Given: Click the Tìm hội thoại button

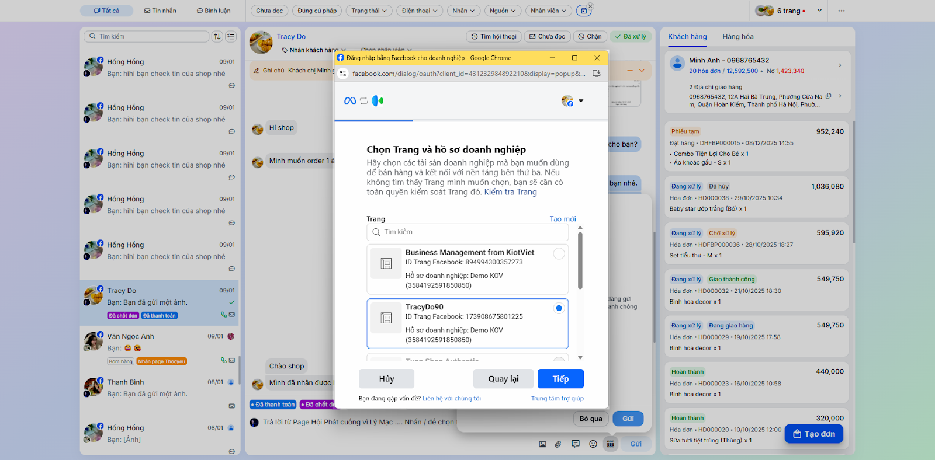Looking at the screenshot, I should pos(494,36).
